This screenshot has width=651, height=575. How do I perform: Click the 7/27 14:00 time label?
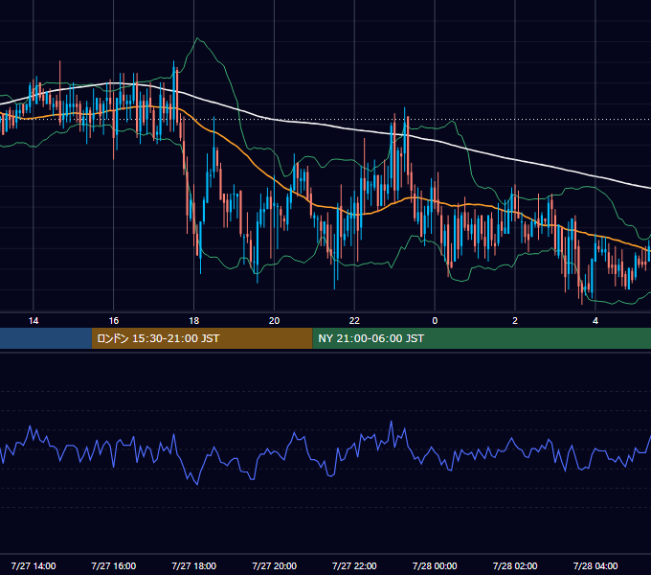[x=34, y=565]
